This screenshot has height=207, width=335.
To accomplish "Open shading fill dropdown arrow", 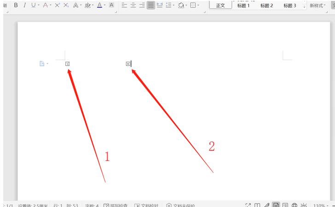I will pyautogui.click(x=186, y=5).
